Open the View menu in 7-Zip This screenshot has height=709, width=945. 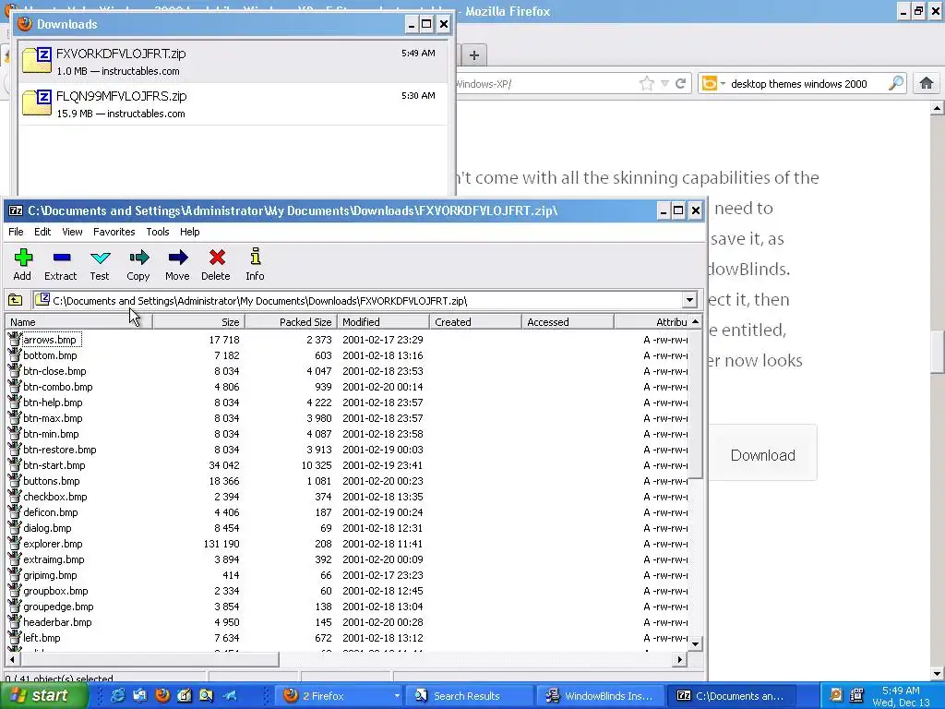point(72,232)
